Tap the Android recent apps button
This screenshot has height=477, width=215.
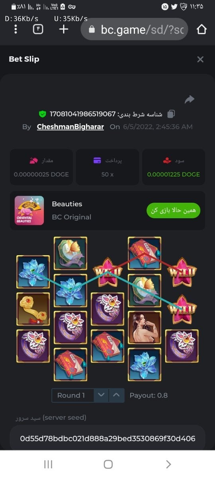pyautogui.click(x=48, y=464)
